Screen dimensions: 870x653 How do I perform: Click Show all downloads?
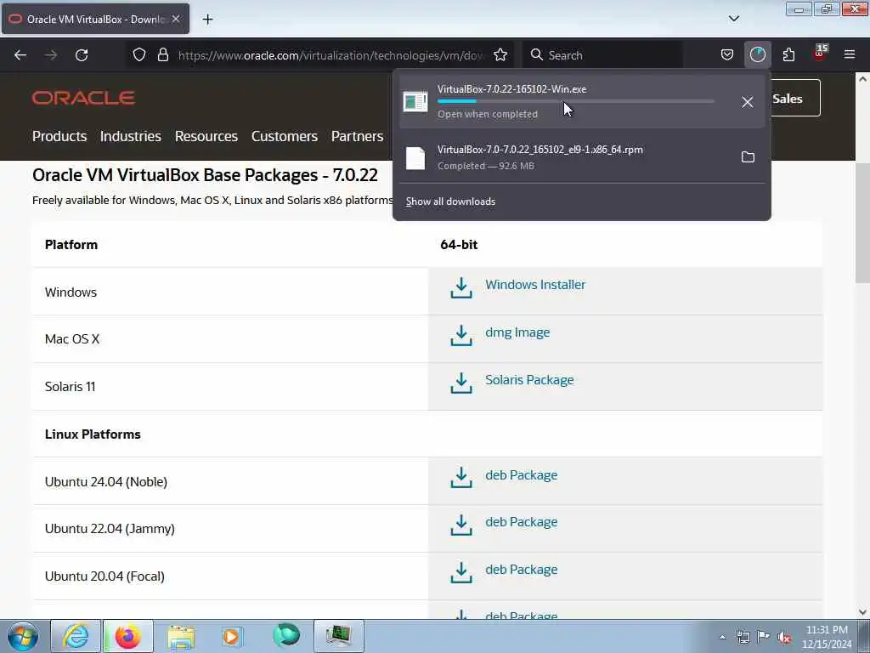[x=450, y=202]
